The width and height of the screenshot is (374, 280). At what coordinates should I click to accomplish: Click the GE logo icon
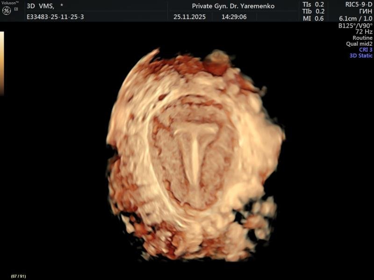coord(6,11)
